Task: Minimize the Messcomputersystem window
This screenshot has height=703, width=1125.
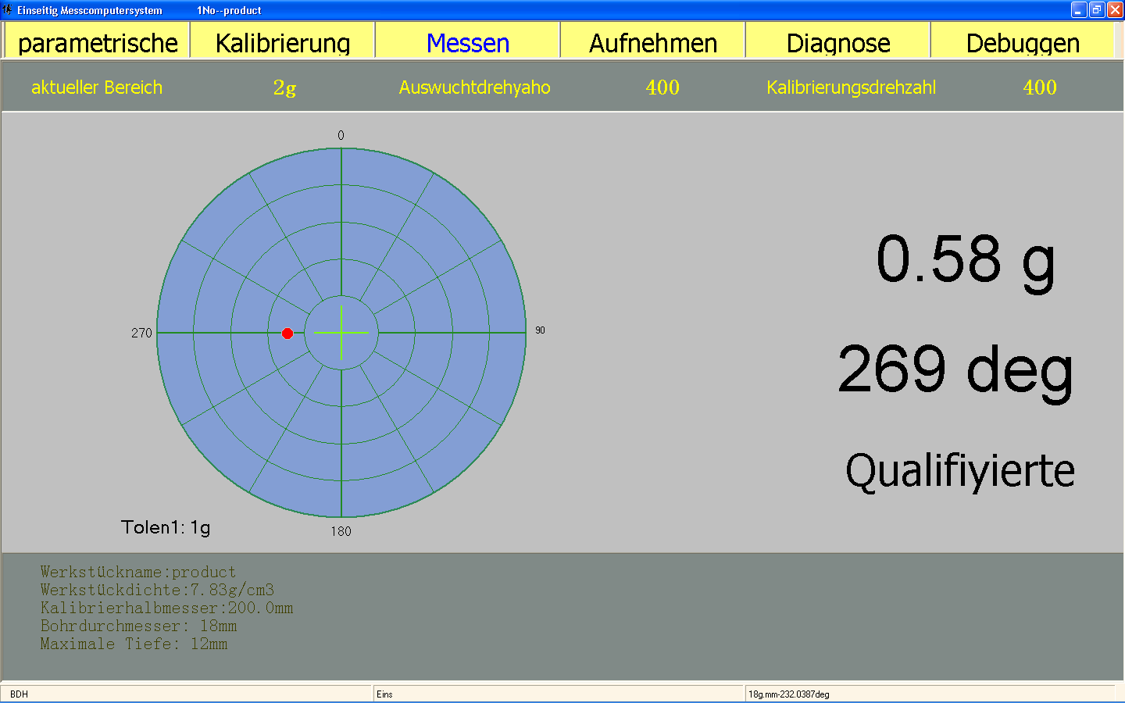Action: (x=1079, y=10)
